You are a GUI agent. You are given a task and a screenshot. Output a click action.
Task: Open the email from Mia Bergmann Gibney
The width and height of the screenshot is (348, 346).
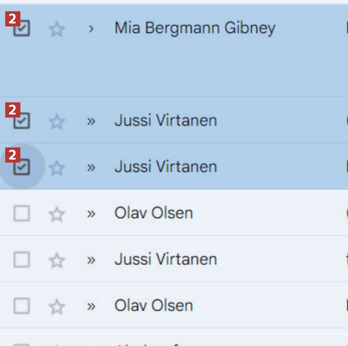[194, 28]
